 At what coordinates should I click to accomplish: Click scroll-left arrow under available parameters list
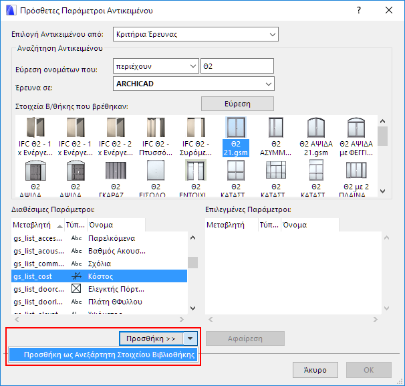click(x=17, y=319)
